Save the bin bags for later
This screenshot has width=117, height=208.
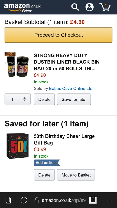tap(74, 99)
